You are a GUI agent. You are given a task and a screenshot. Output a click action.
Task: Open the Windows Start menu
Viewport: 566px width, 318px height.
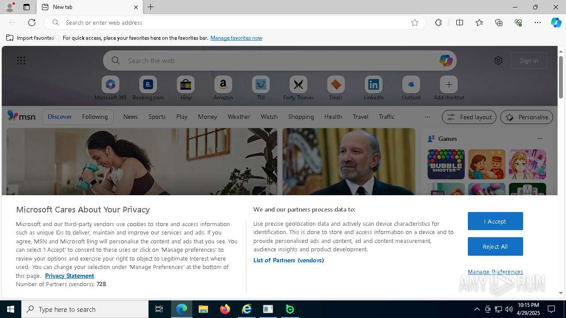coord(11,309)
